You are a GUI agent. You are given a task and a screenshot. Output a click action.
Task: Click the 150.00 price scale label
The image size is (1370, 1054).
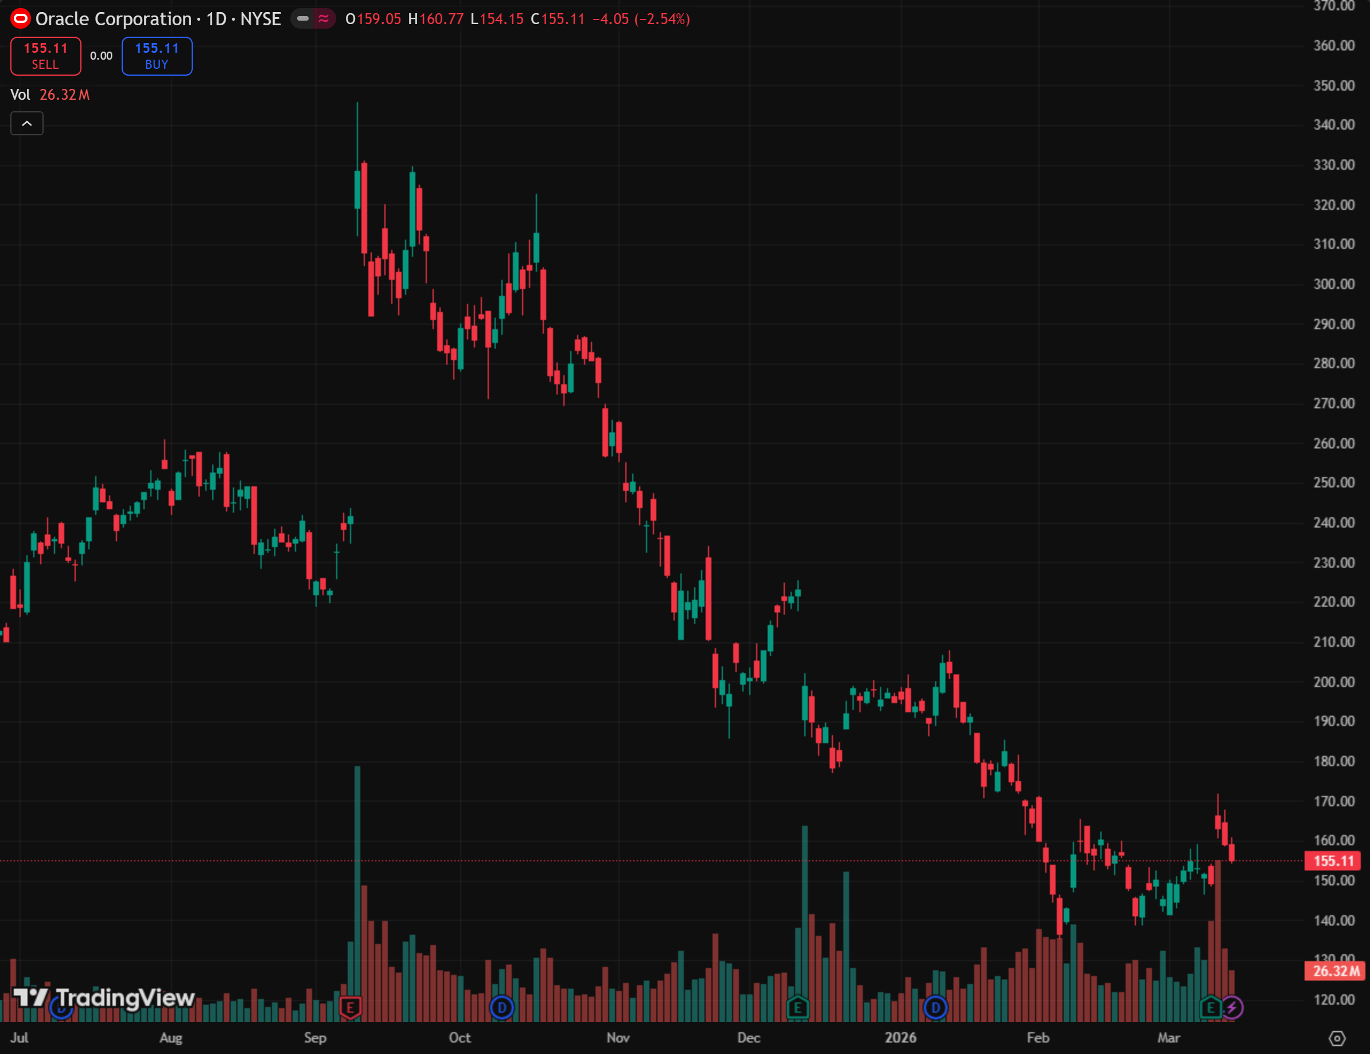tap(1334, 880)
